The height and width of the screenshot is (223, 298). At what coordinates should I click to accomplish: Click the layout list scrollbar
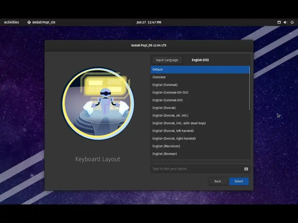pyautogui.click(x=249, y=88)
